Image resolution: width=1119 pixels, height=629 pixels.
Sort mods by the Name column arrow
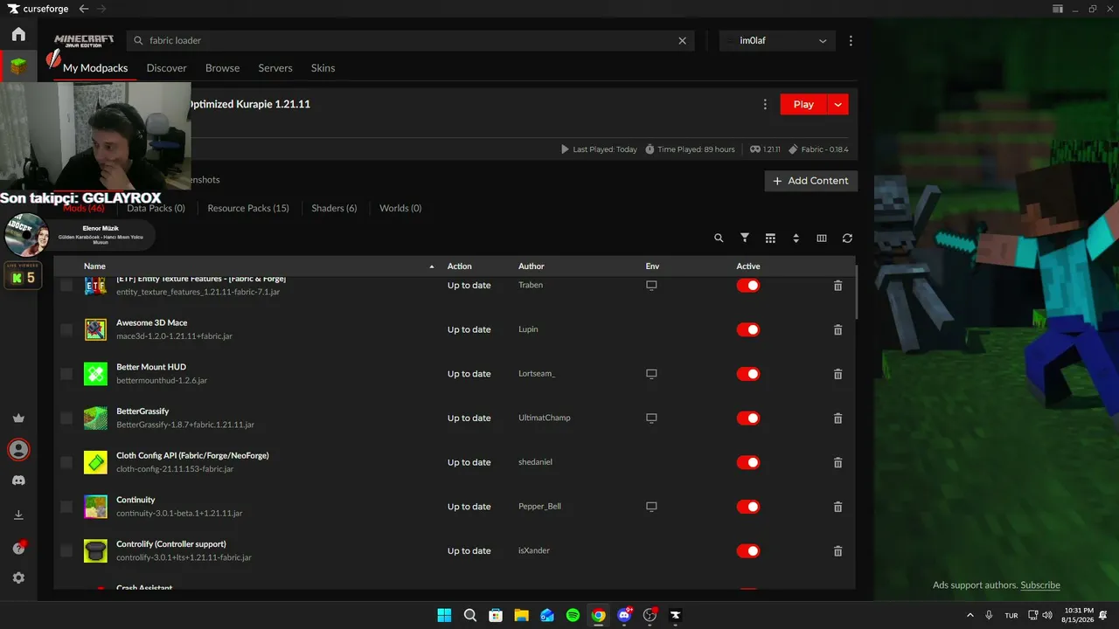pyautogui.click(x=432, y=266)
